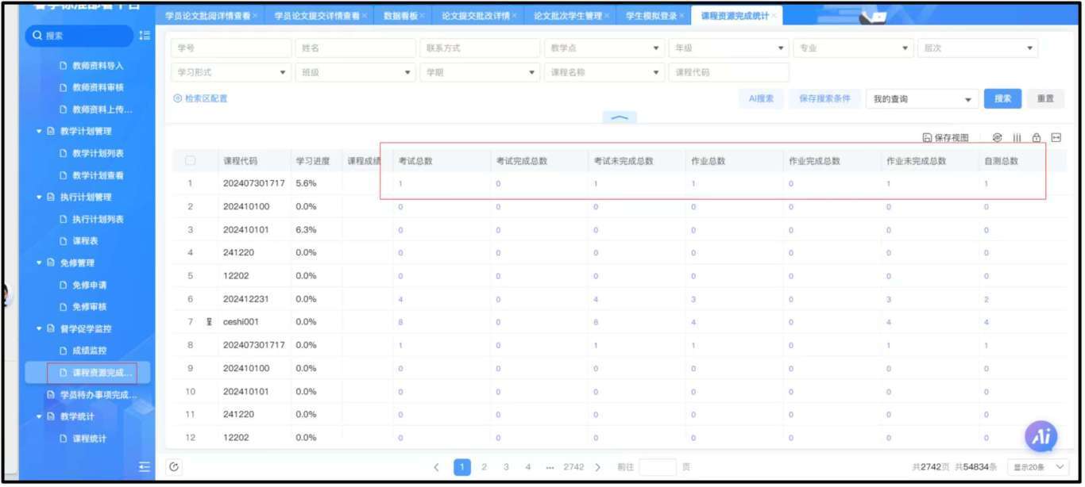Click the sidebar expand/collapse list icon

[144, 36]
